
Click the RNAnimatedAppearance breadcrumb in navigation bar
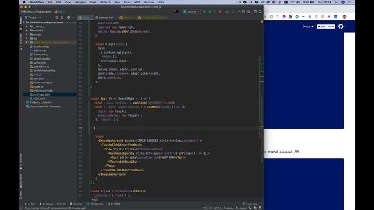[36, 12]
